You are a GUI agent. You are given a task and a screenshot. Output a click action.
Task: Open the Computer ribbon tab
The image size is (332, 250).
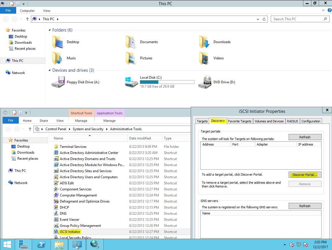[x=27, y=11]
